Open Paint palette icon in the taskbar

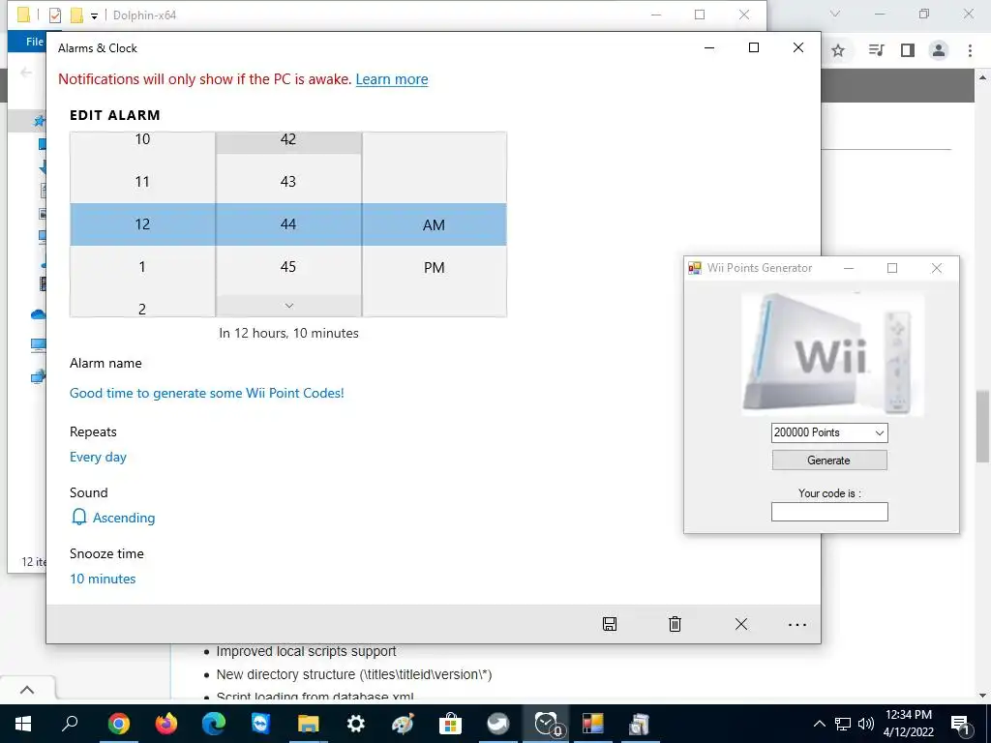pos(404,724)
